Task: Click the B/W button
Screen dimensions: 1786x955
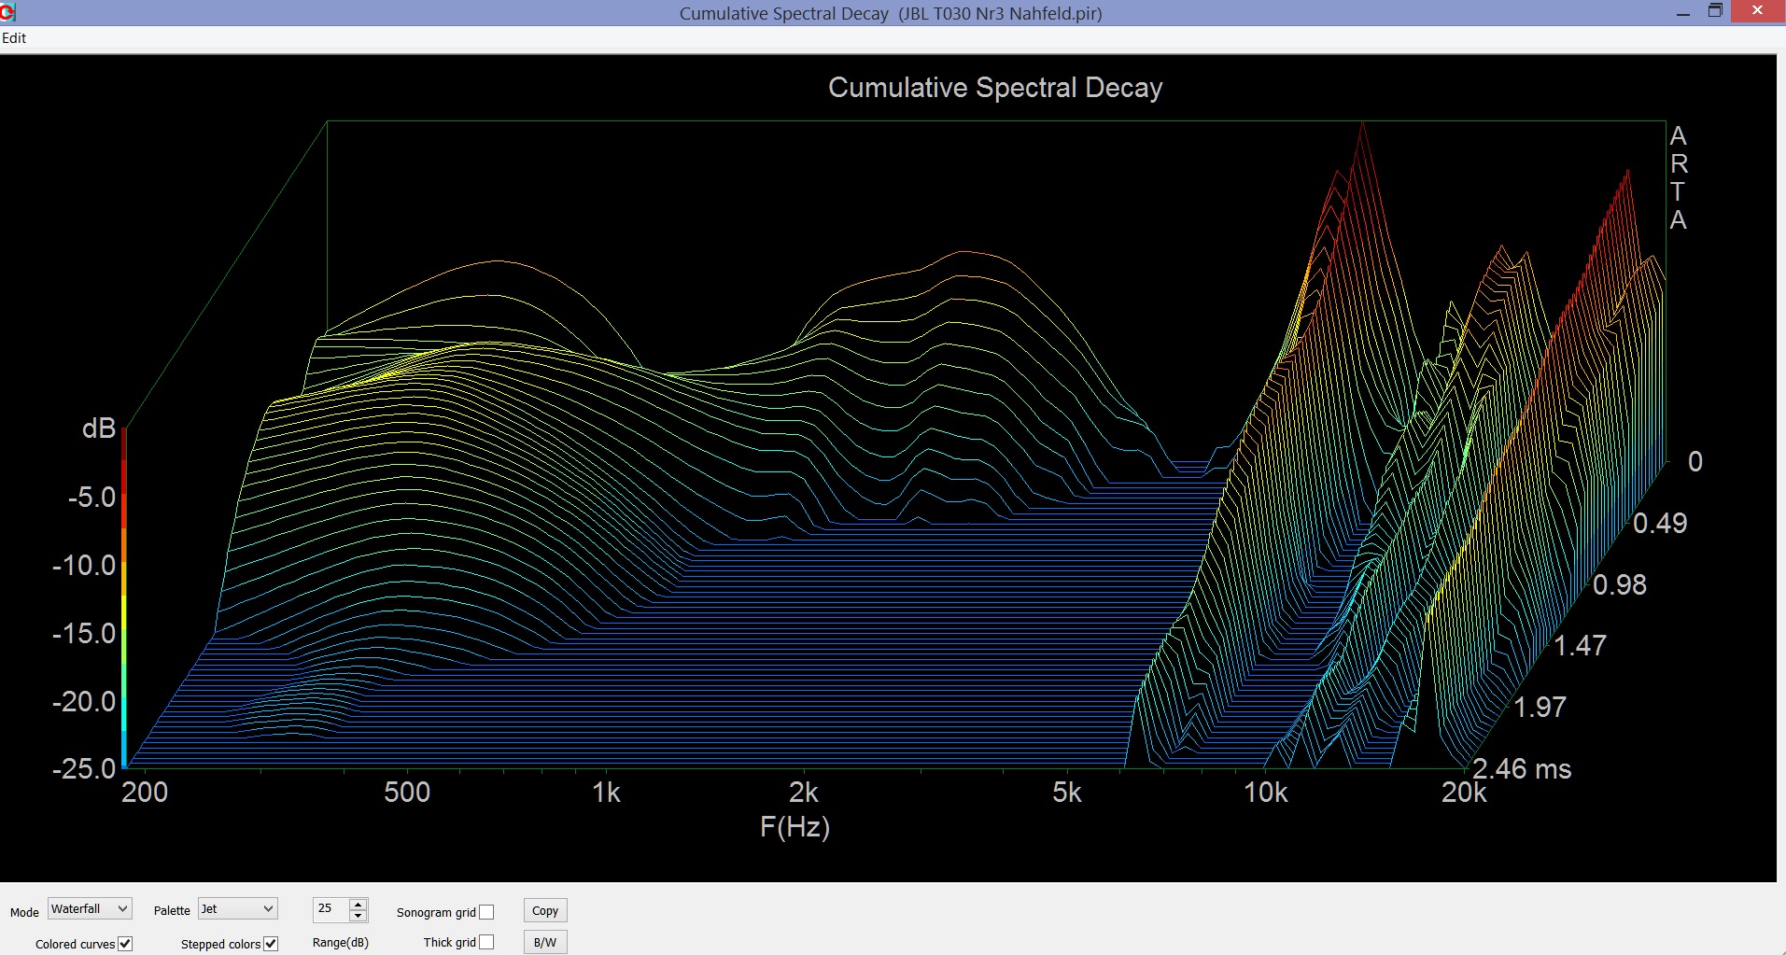Action: pos(545,943)
